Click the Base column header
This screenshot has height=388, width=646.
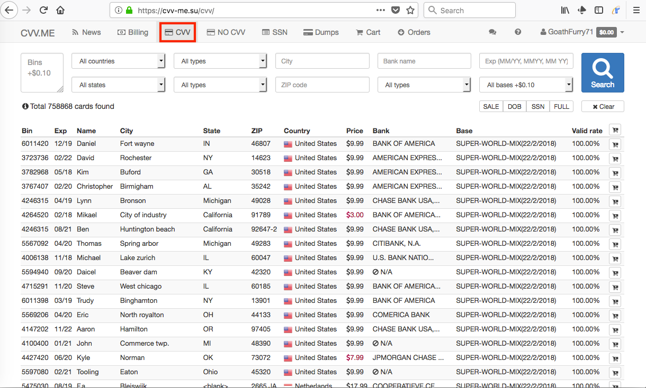(x=464, y=131)
